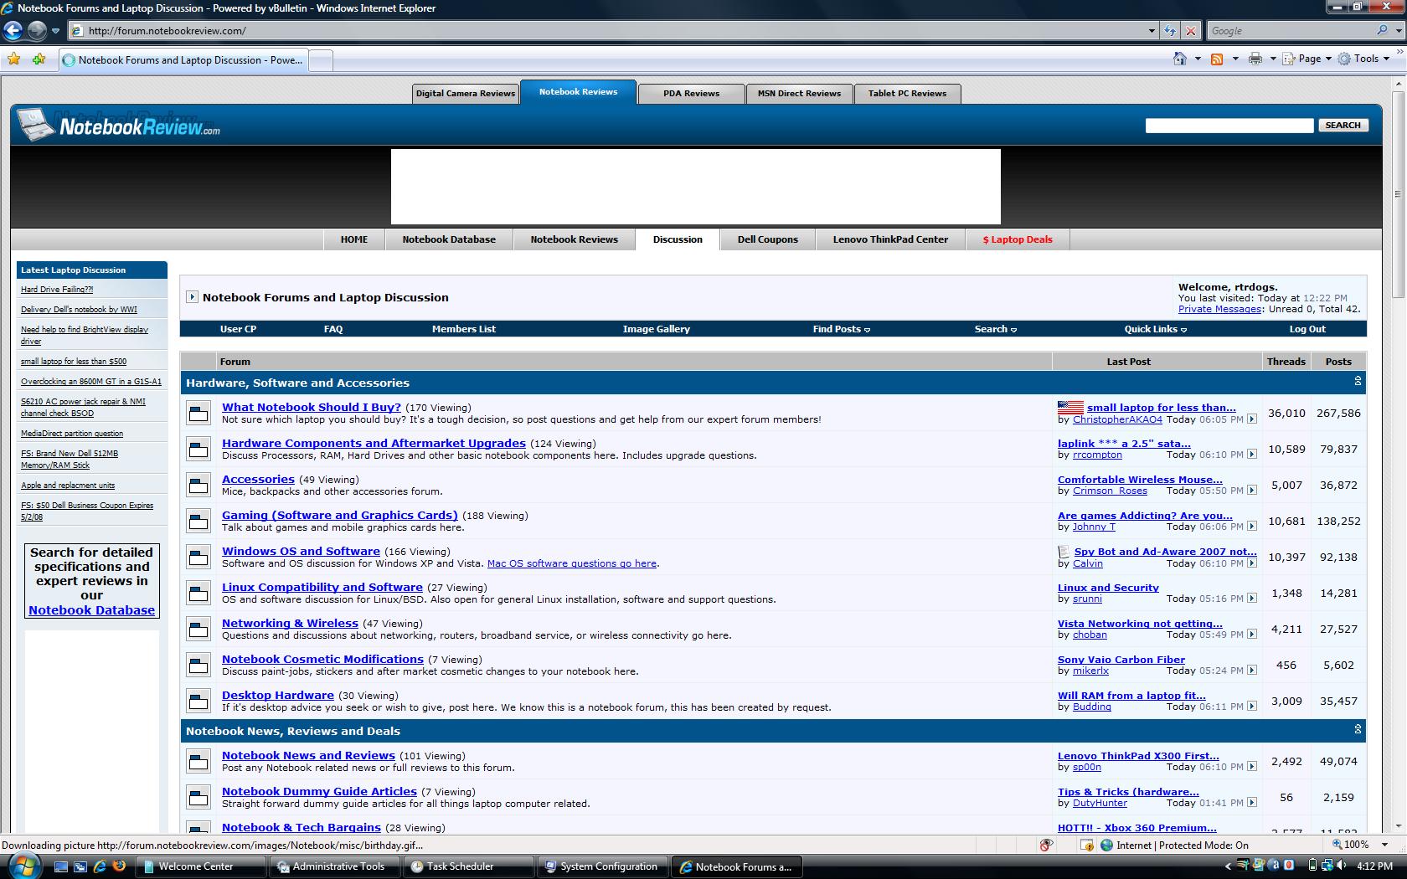Click the network connection tray icon
Screen dimensions: 1407x879
tap(1327, 866)
